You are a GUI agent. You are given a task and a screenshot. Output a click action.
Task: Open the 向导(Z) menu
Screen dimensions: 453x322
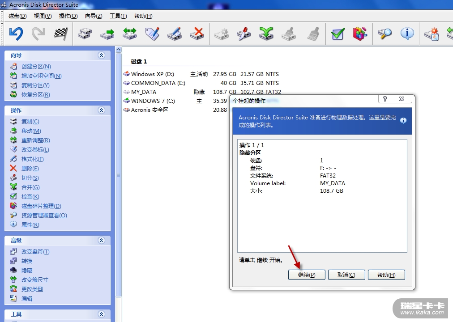click(94, 16)
